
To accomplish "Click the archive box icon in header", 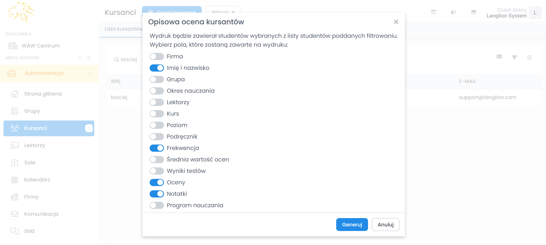I will coord(434,12).
